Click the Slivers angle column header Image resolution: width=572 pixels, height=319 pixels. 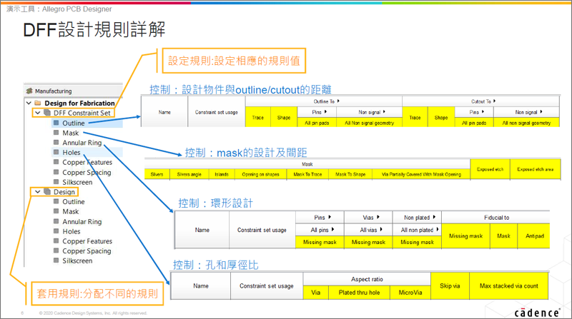(x=189, y=174)
